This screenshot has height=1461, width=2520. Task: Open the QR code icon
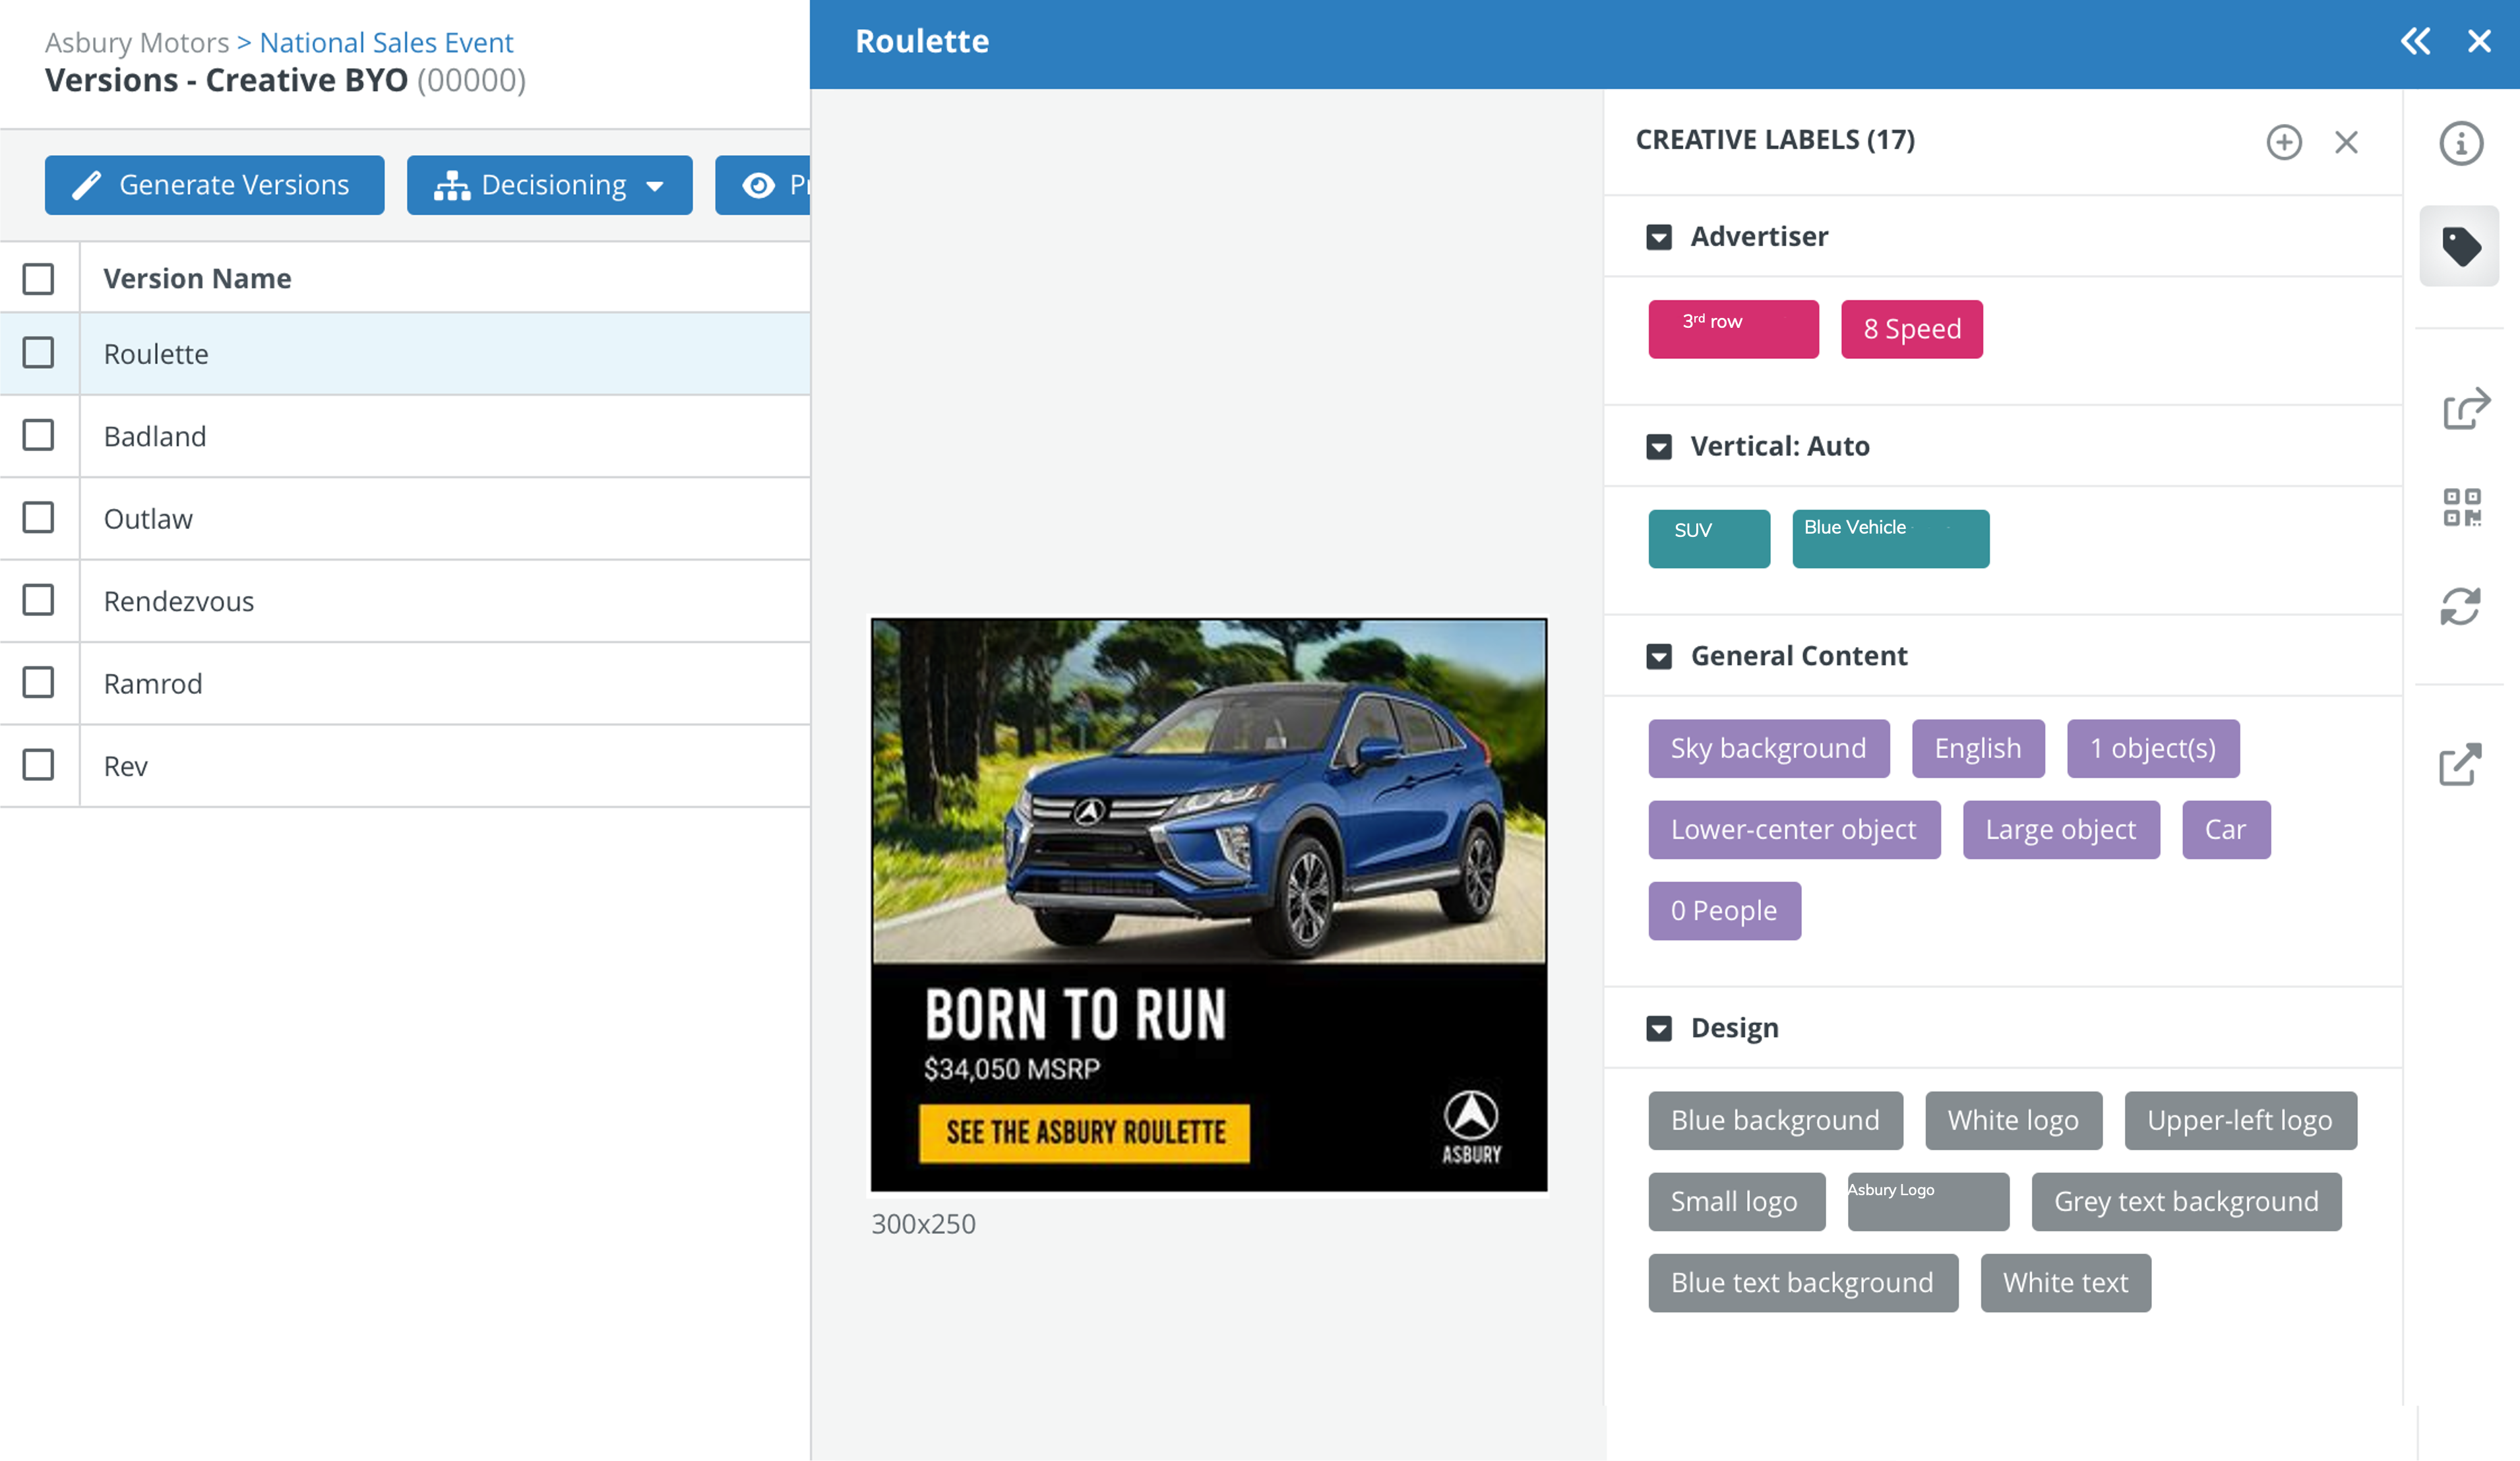2462,507
